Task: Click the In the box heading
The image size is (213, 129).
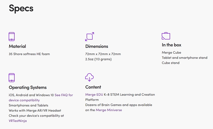Action: tap(171, 45)
